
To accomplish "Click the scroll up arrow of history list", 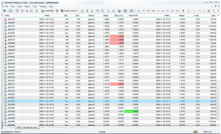I will click(x=218, y=15).
